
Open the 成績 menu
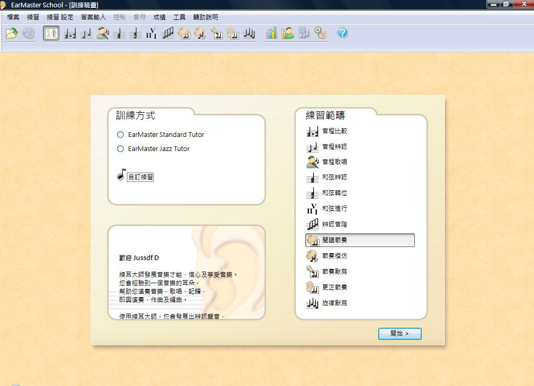[x=159, y=17]
